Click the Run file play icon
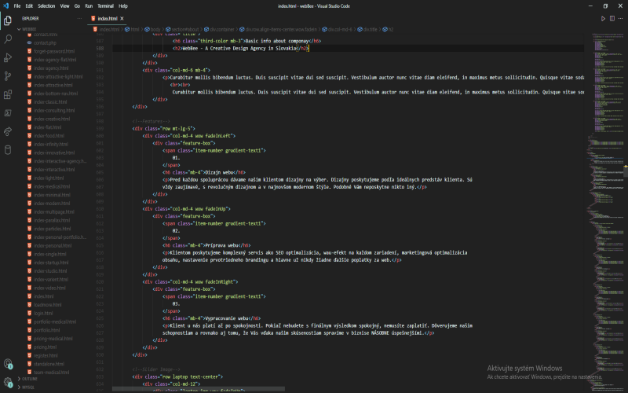 tap(603, 18)
